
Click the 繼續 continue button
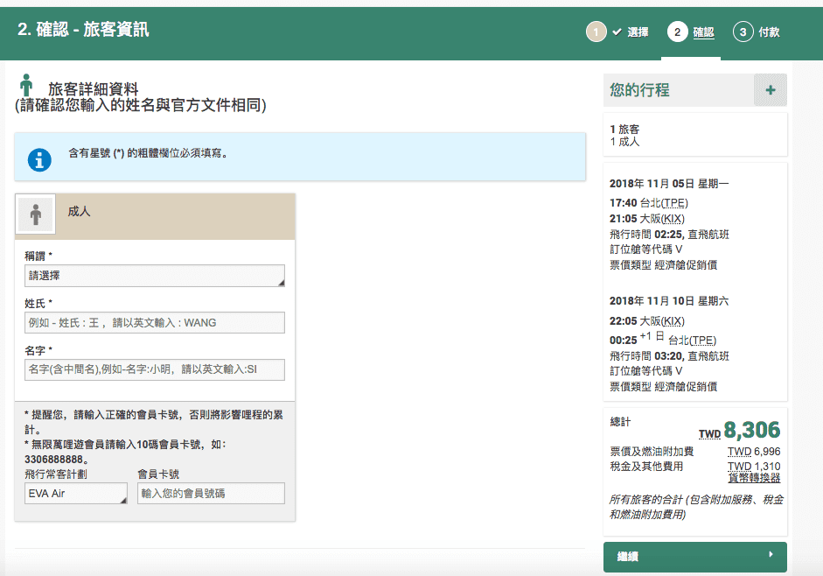point(695,557)
